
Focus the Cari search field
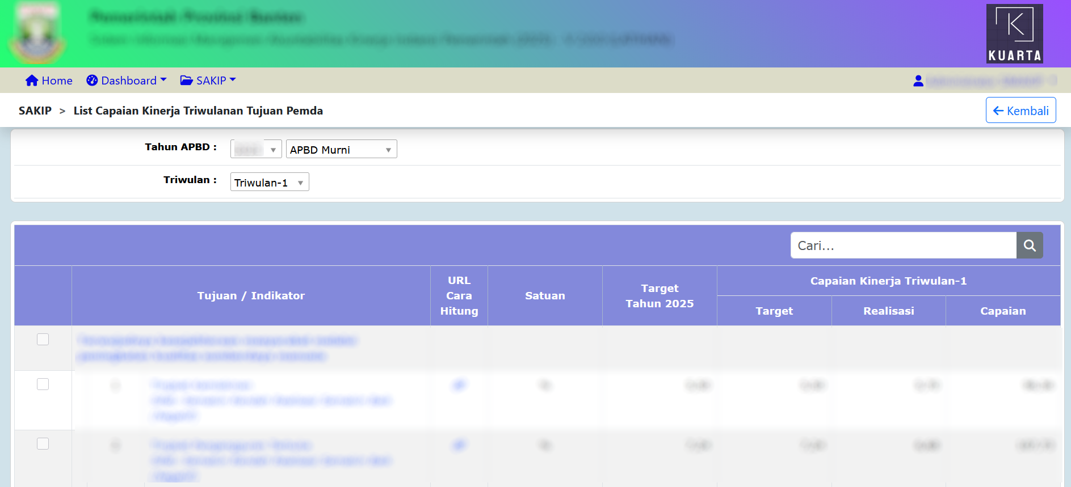click(903, 245)
